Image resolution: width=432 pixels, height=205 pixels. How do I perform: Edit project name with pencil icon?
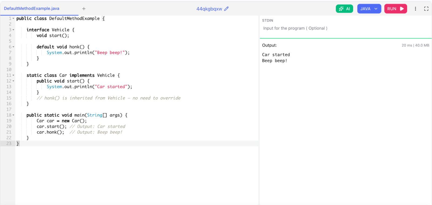(227, 9)
